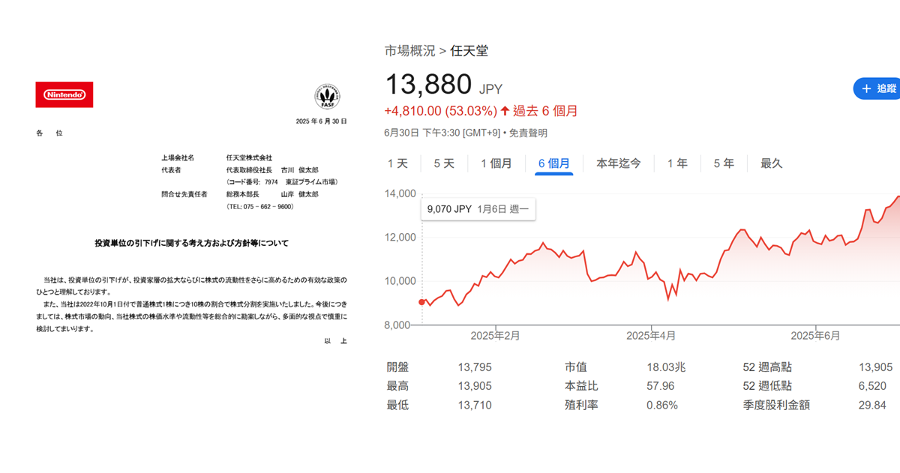Click the 各位 salutation text
This screenshot has height=473, width=900.
49,133
